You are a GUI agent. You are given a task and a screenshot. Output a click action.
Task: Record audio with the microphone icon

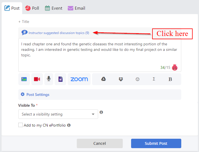click(x=49, y=79)
